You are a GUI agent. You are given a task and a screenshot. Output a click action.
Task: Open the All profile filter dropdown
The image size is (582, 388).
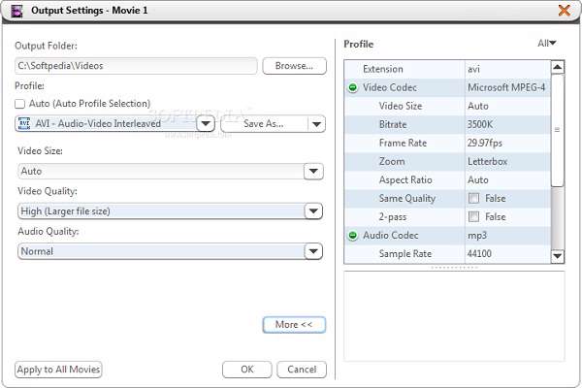547,44
